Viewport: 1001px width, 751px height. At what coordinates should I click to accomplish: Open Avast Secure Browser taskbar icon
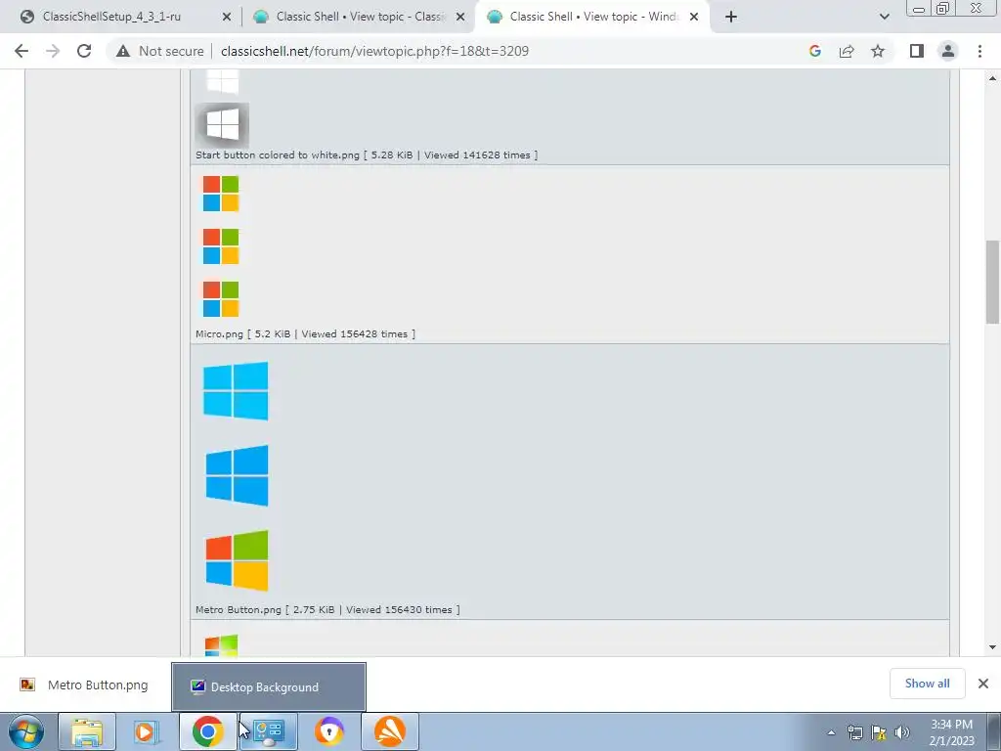pyautogui.click(x=329, y=731)
